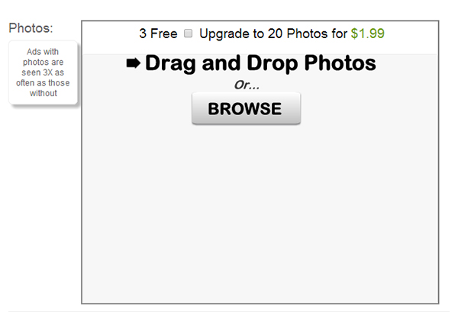Click the word Free in the top strip
458x312 pixels.
(163, 34)
